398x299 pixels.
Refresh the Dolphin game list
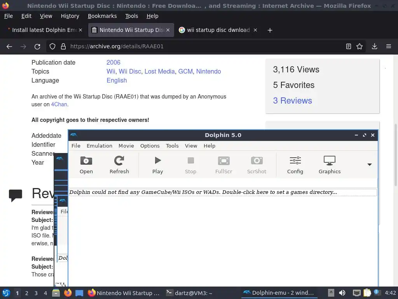point(119,165)
